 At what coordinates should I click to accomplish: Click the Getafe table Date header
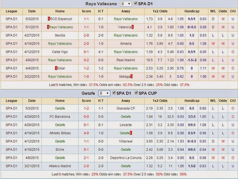[32, 100]
